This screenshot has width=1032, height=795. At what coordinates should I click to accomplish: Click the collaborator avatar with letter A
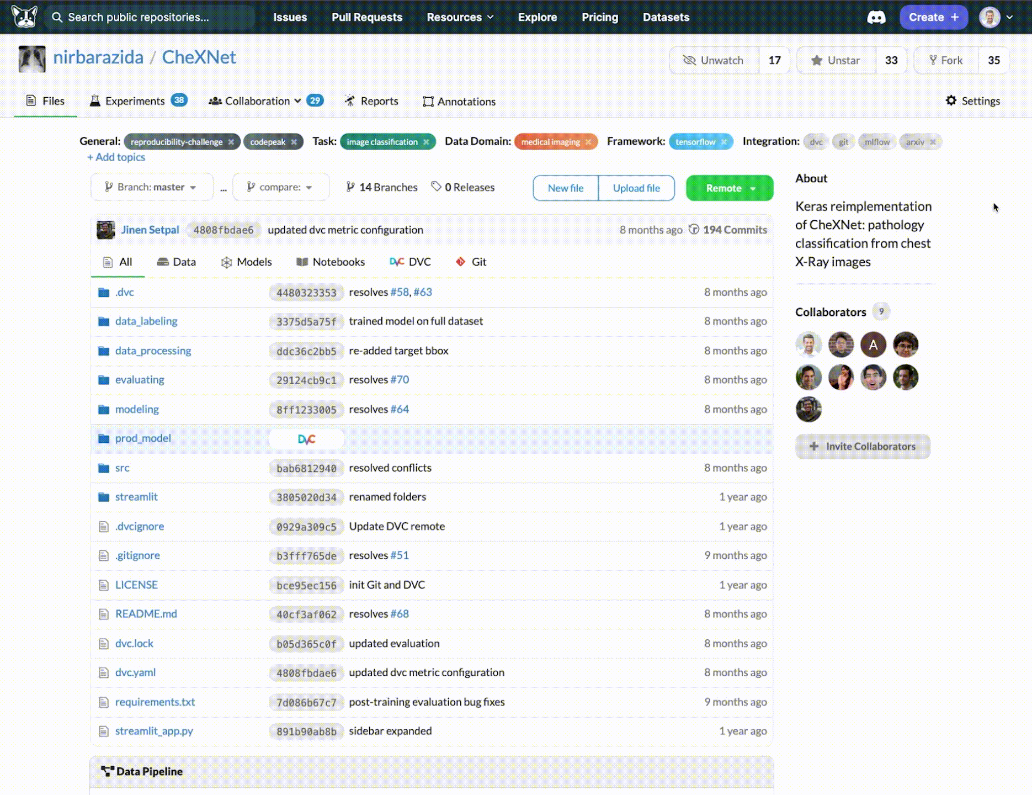pos(873,345)
